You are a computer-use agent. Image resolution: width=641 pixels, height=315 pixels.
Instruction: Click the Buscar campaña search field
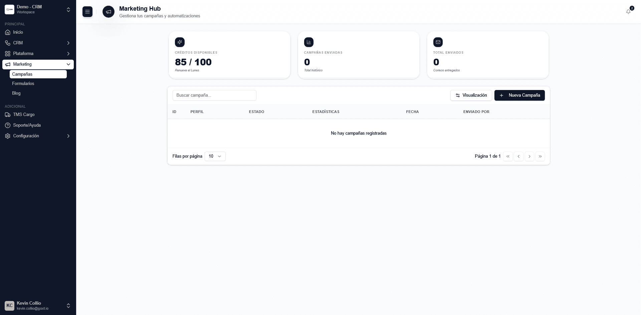tap(214, 95)
